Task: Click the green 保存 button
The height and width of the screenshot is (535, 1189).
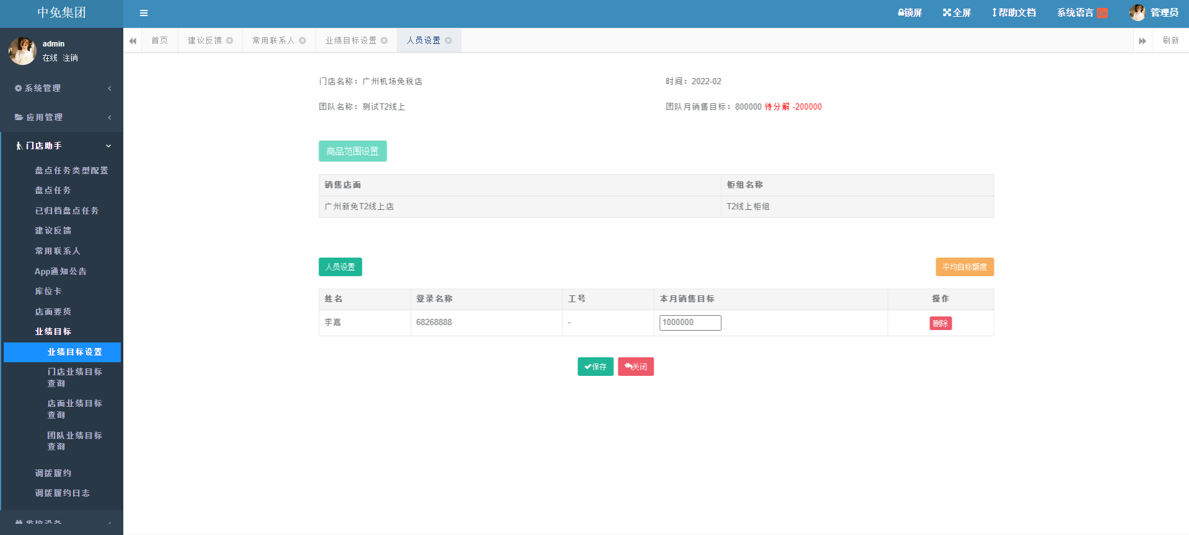Action: click(x=595, y=367)
